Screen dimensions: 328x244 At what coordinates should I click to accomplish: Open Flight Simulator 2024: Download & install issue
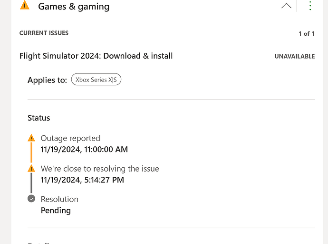pyautogui.click(x=96, y=56)
